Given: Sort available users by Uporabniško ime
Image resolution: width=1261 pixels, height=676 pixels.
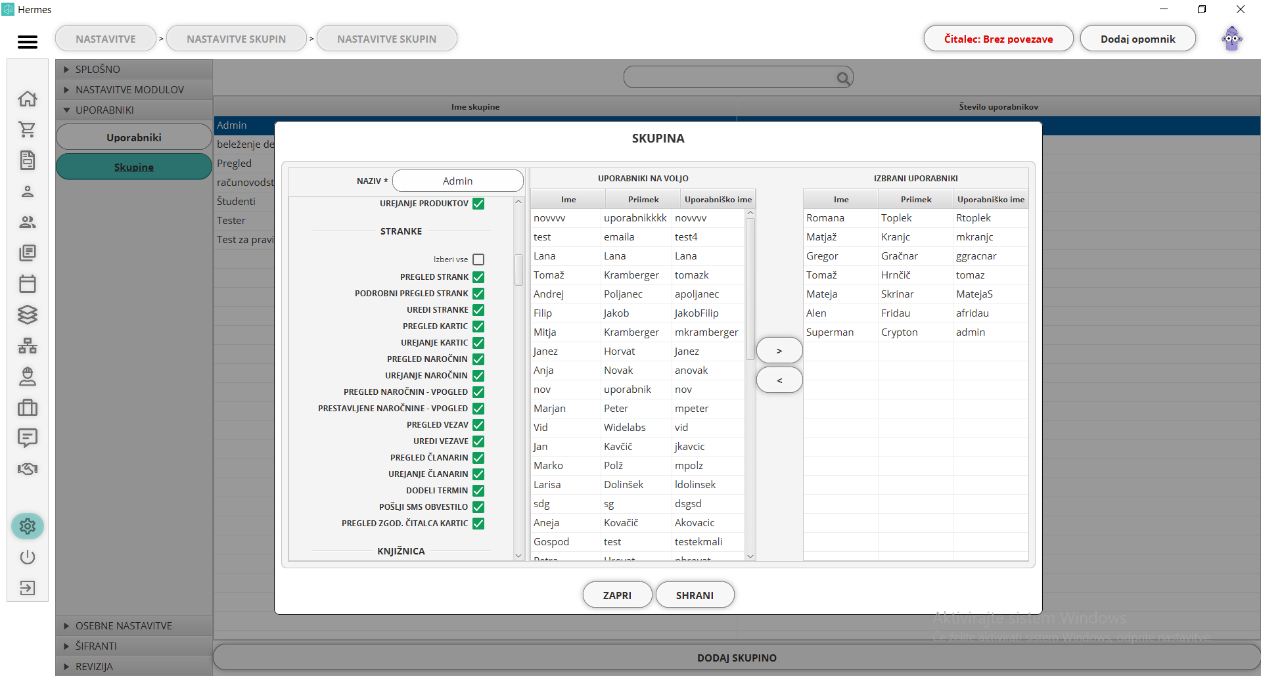Looking at the screenshot, I should pyautogui.click(x=718, y=199).
